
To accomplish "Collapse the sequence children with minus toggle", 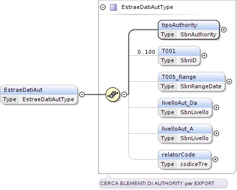I will [124, 94].
